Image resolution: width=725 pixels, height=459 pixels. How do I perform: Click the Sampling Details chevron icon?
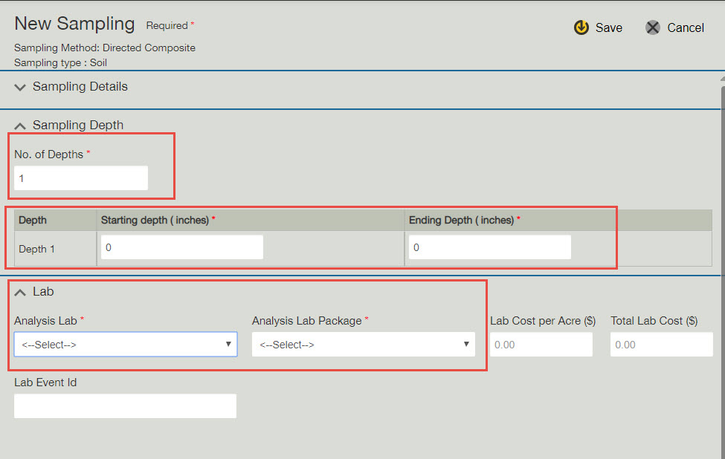pyautogui.click(x=20, y=87)
